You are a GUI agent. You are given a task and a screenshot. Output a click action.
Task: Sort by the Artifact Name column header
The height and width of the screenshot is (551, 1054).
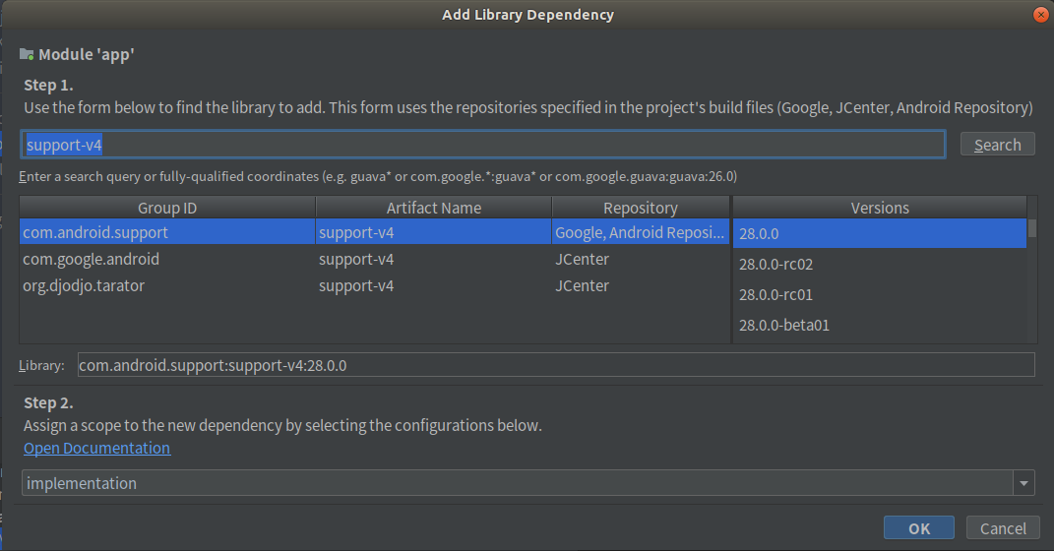(x=434, y=208)
